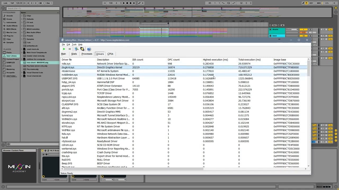Fold or unfold the drums track arrow
The image size is (339, 190).
tap(270, 30)
